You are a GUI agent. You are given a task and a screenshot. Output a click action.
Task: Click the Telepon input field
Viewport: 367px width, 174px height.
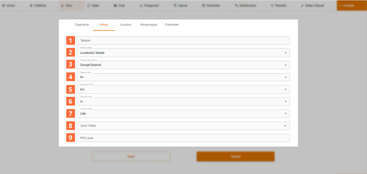click(x=183, y=41)
